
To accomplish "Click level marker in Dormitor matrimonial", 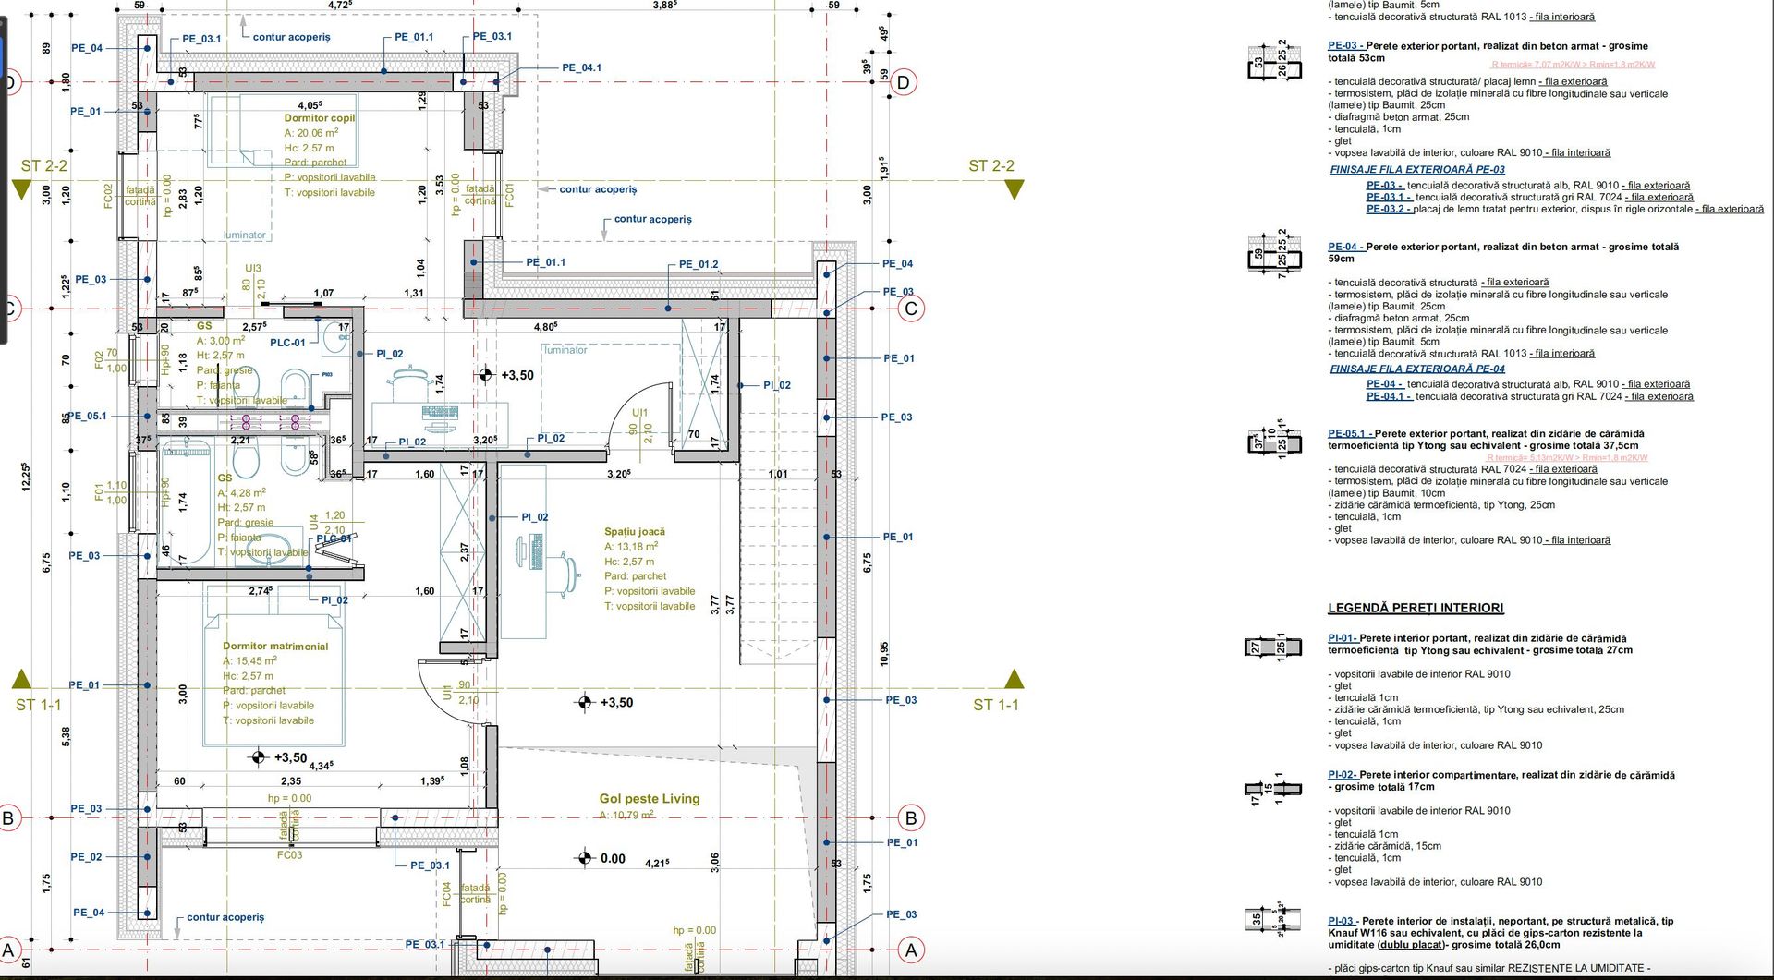I will pos(260,758).
